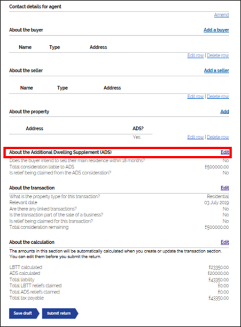This screenshot has width=241, height=327.
Task: Edit the Additional Dwelling Supplement section
Action: point(225,153)
